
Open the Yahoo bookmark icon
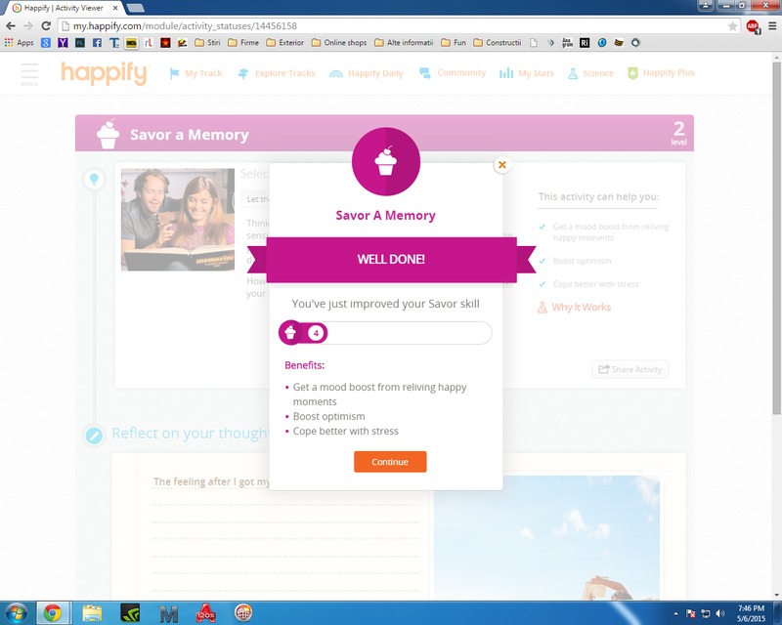(63, 43)
